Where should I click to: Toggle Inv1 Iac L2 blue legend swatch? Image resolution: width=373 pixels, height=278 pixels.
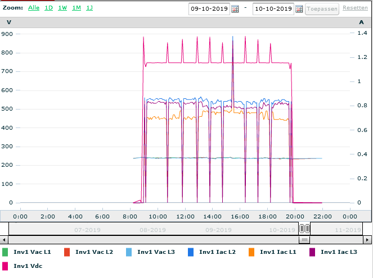tap(191, 252)
